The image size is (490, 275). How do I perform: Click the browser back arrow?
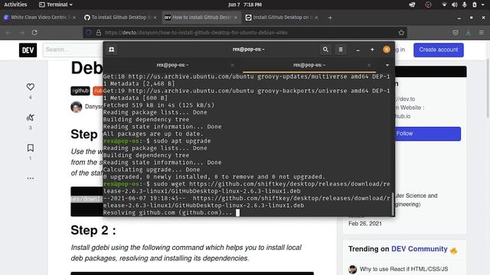(x=8, y=32)
